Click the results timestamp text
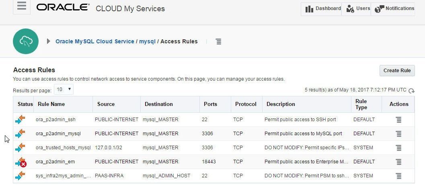The width and height of the screenshot is (425, 185). click(355, 90)
